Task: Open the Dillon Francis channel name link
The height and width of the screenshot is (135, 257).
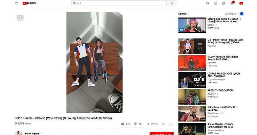Action: coord(32,134)
